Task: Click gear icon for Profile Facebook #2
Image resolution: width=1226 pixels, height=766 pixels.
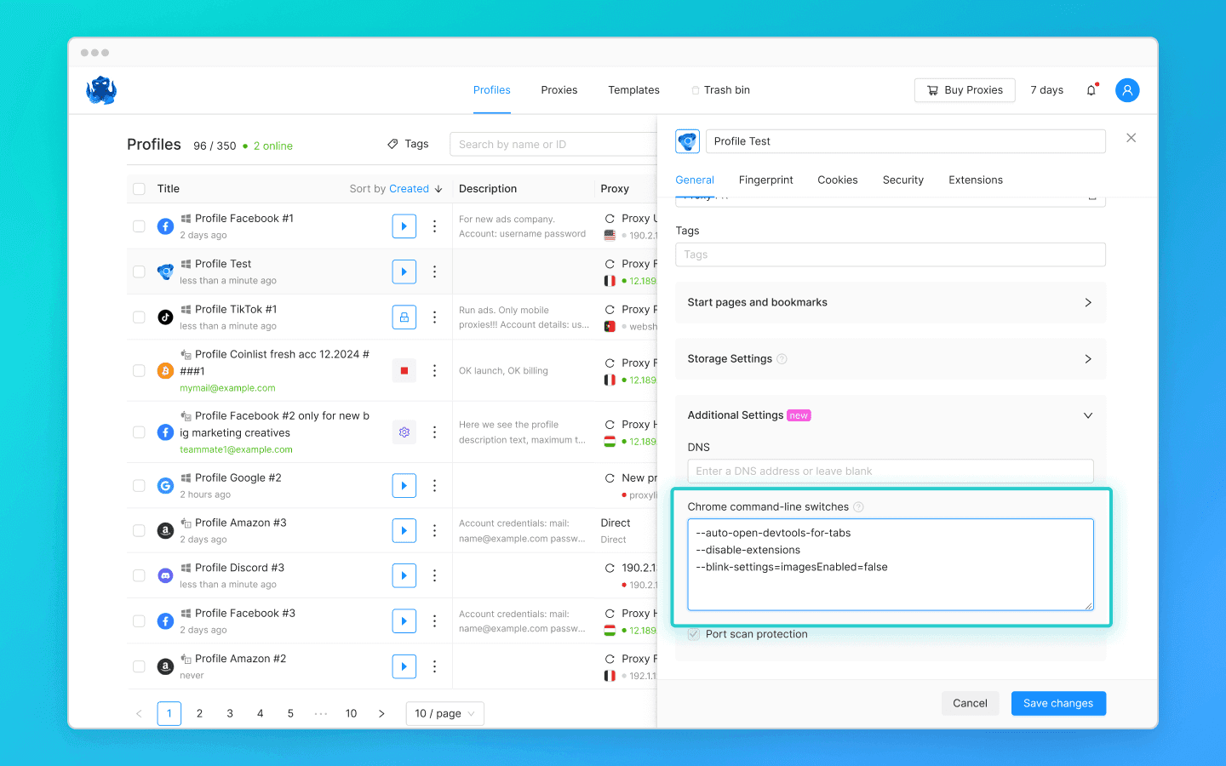Action: click(x=404, y=432)
